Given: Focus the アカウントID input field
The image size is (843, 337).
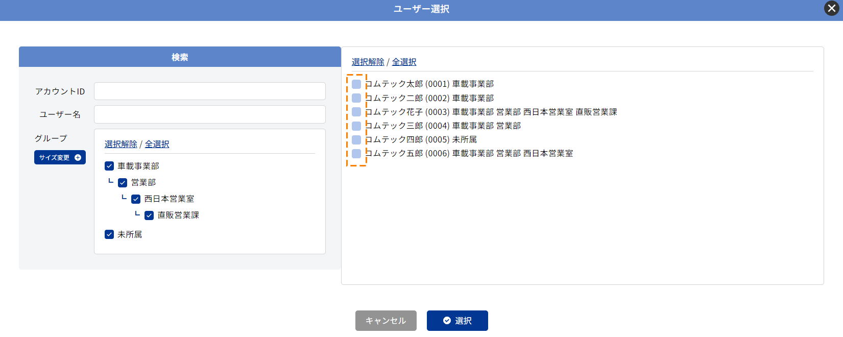Looking at the screenshot, I should tap(210, 91).
